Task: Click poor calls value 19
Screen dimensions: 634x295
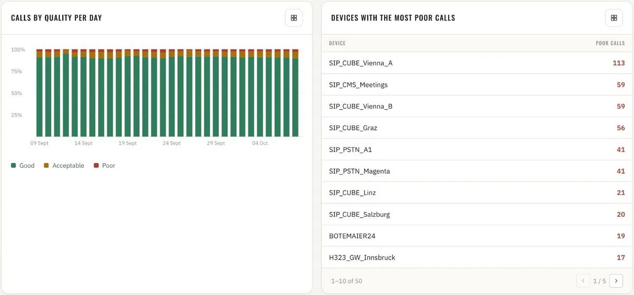Action: [x=621, y=236]
